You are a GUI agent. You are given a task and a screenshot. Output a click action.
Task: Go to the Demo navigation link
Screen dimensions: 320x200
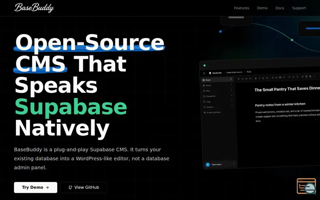[262, 8]
